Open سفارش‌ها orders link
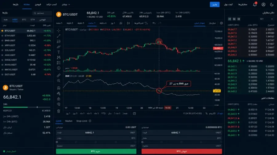The height and width of the screenshot is (155, 277). click(x=243, y=4)
